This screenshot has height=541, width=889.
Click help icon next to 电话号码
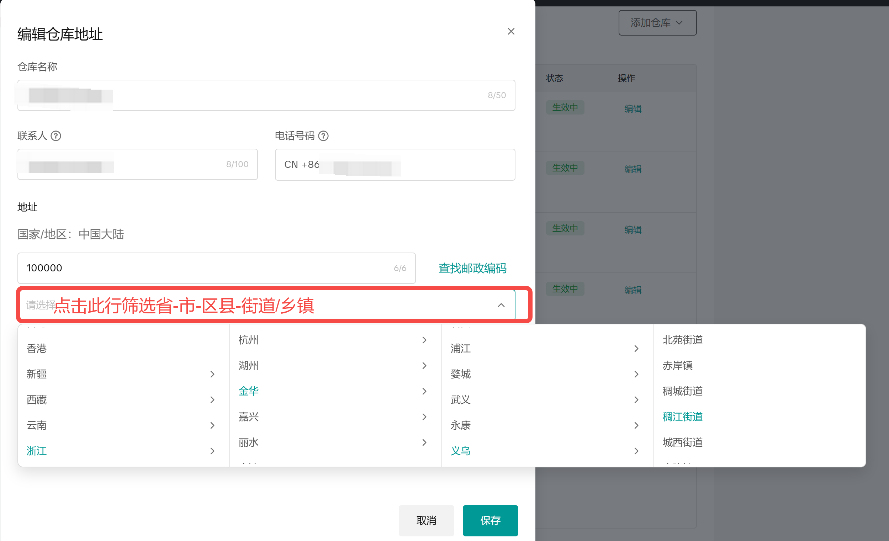(323, 136)
